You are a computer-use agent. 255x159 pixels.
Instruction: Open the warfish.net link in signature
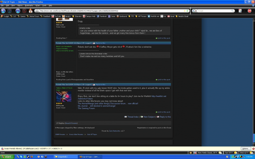click(159, 96)
